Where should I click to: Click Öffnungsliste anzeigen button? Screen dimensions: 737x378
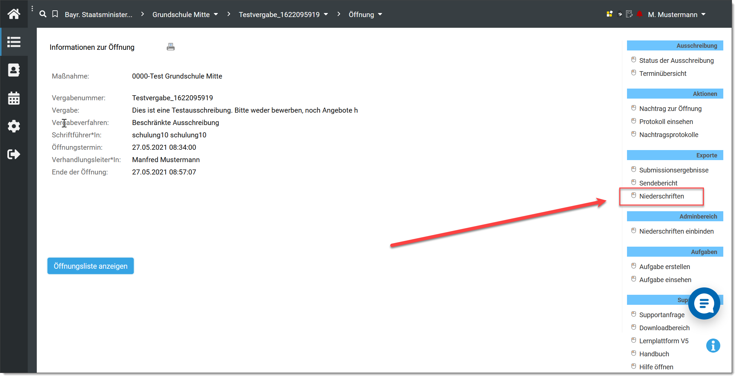point(91,266)
